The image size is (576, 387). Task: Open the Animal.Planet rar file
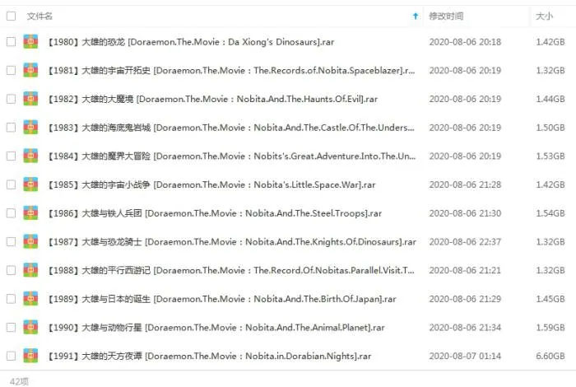point(216,328)
